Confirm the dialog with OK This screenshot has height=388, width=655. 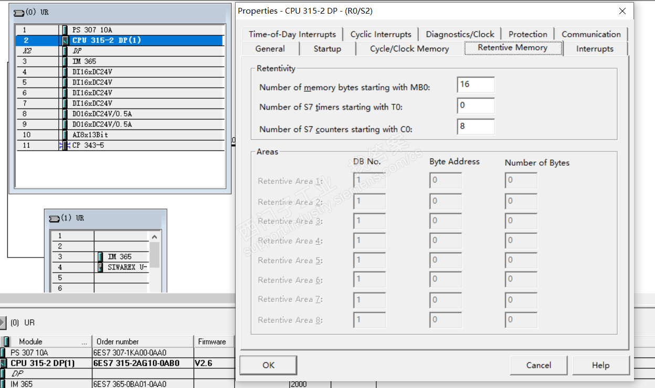[x=268, y=365]
